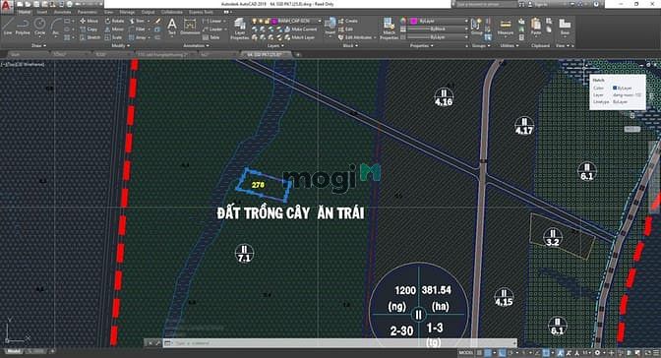The image size is (661, 358).
Task: Switch to the Parametric ribbon tab
Action: pos(88,12)
